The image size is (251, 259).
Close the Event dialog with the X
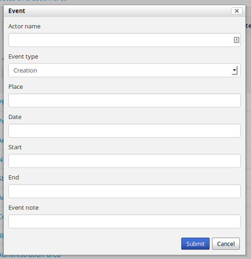coord(237,11)
